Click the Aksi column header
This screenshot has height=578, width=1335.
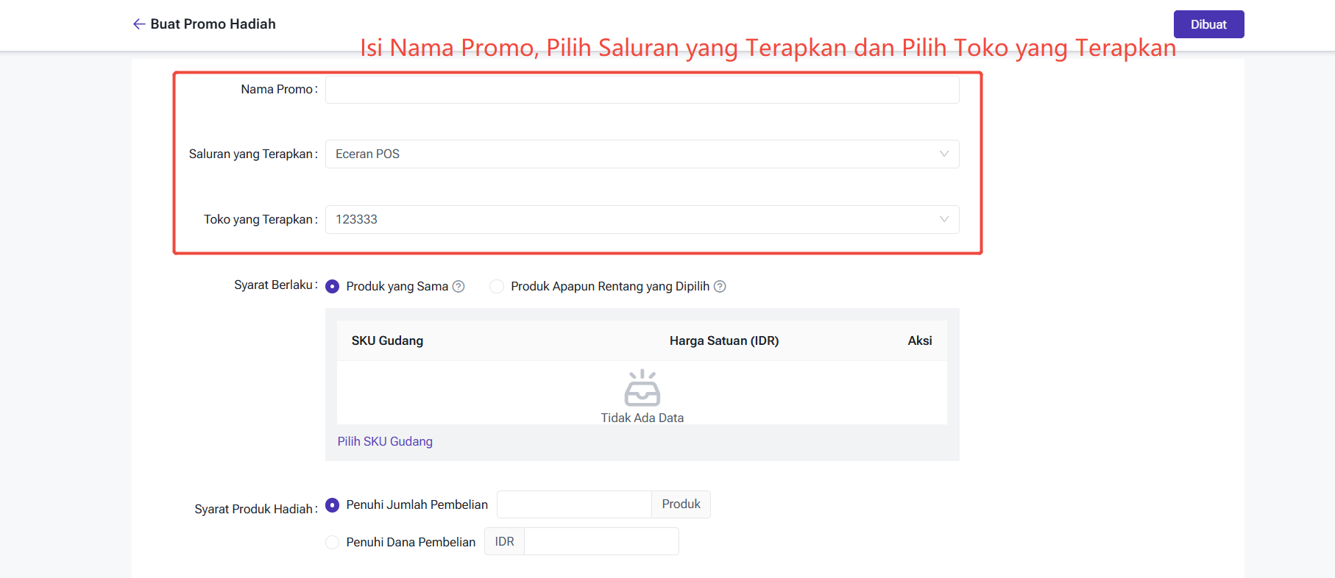click(x=919, y=340)
